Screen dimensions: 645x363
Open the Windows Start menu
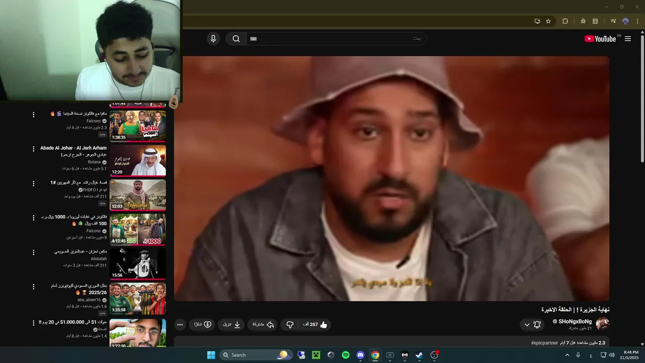(x=211, y=355)
